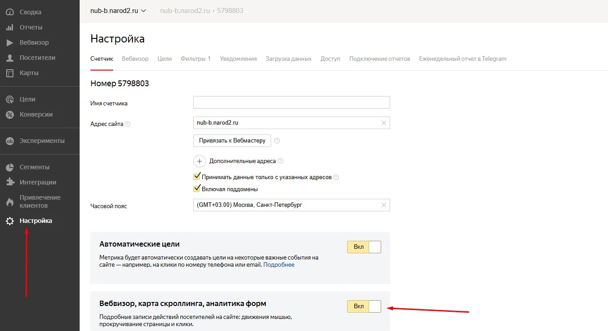Open Еженедельный отчет в Telegram tab
Image resolution: width=608 pixels, height=331 pixels.
463,59
